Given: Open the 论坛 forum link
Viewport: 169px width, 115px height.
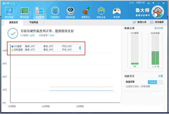Looking at the screenshot, I should (131, 3).
